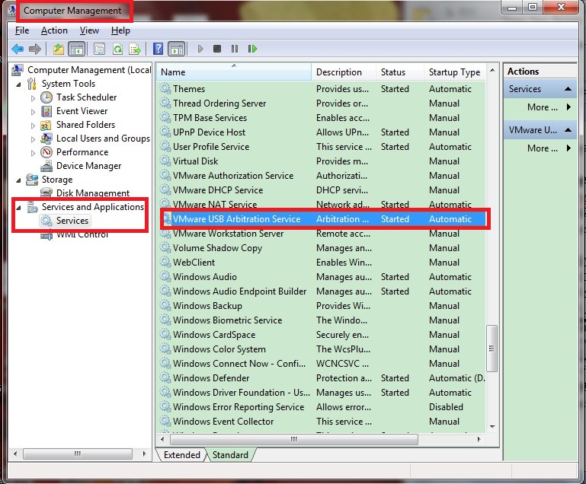Select the VMware DHCP Service row

[322, 190]
